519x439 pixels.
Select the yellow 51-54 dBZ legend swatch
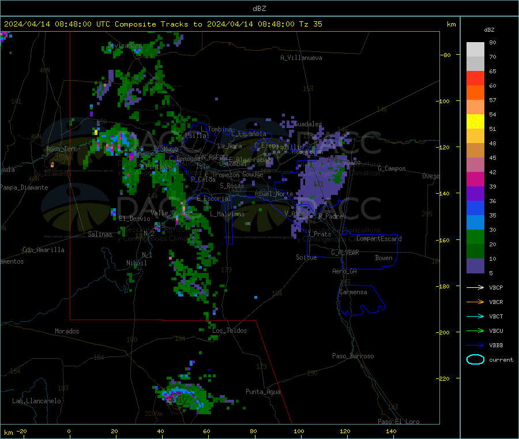point(475,122)
